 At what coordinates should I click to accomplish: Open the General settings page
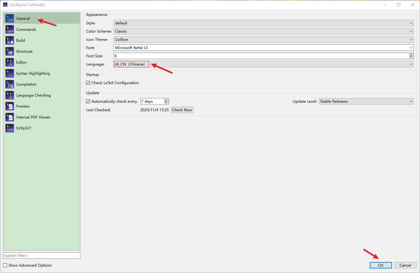click(42, 19)
